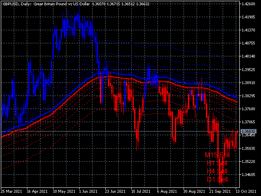The height and width of the screenshot is (196, 261).
Task: Click the current price tag 1.36632
Action: [x=248, y=131]
